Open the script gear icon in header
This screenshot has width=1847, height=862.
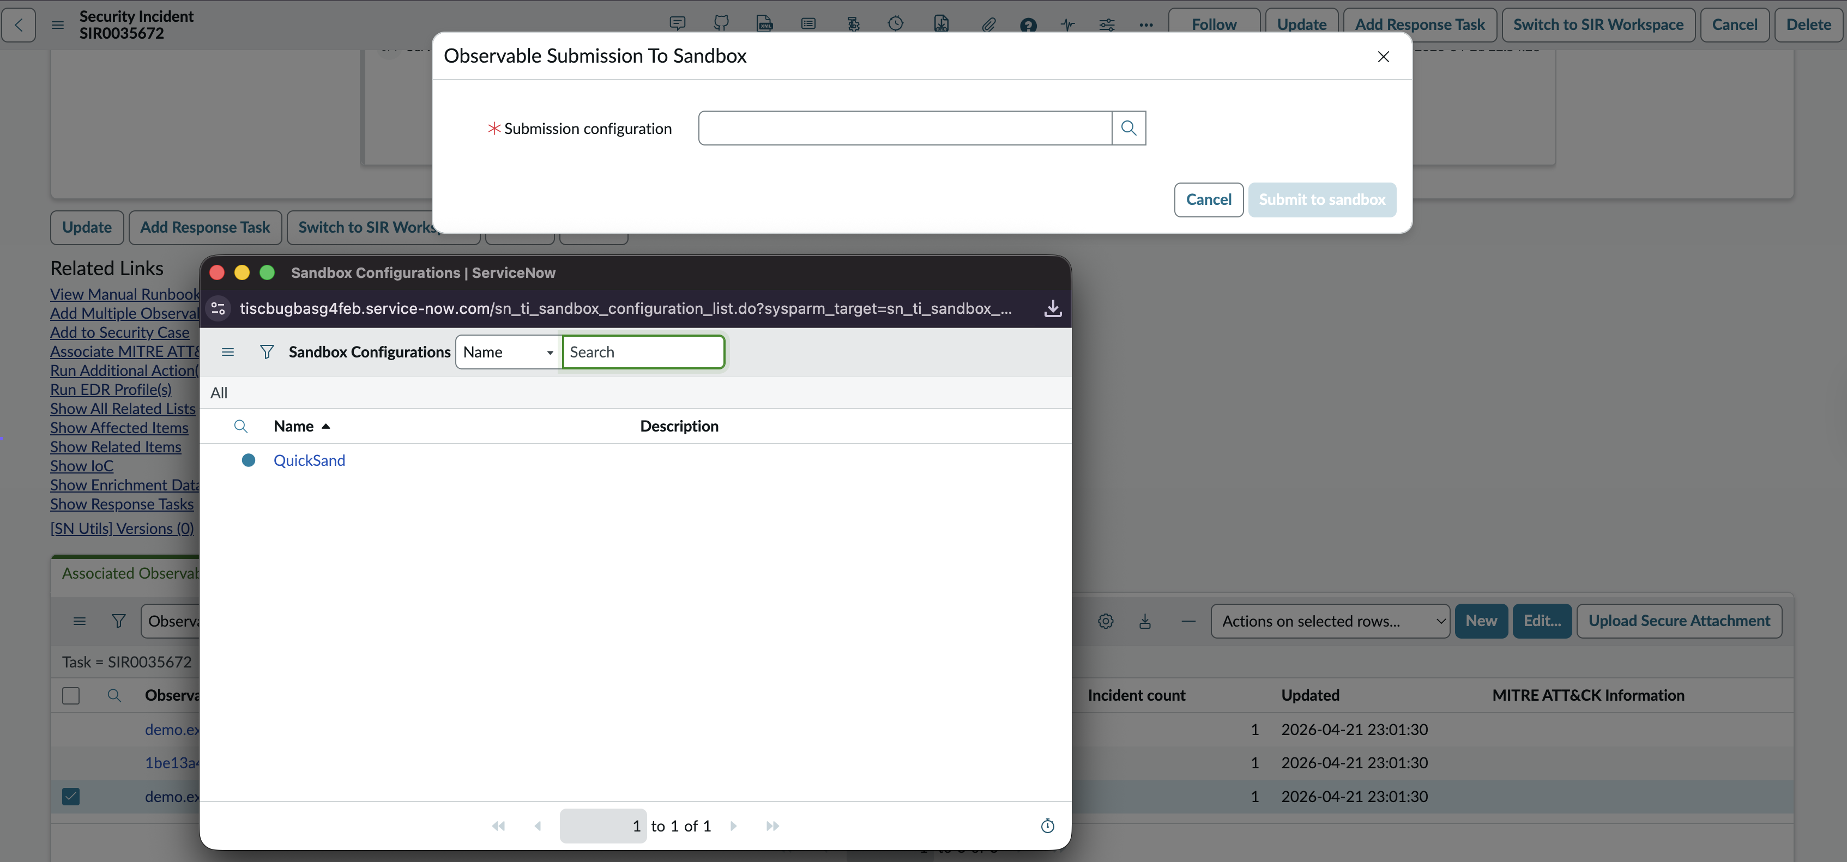pyautogui.click(x=853, y=23)
